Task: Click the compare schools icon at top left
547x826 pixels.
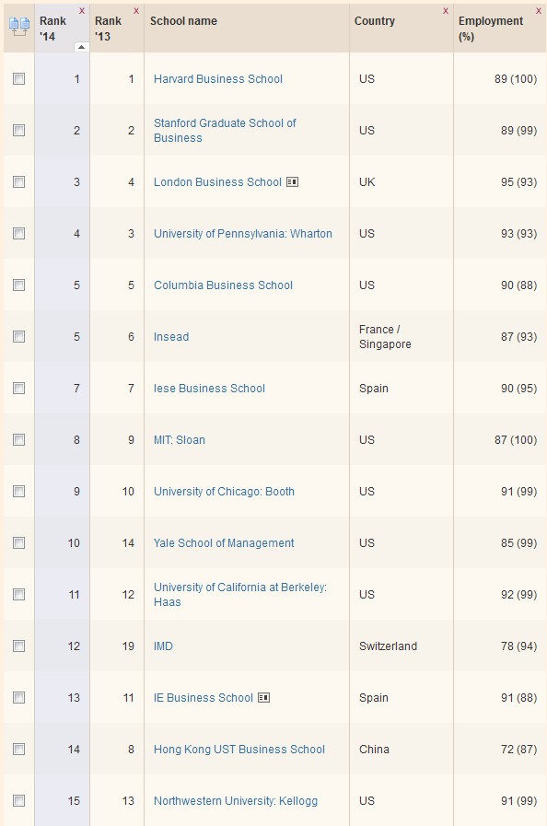Action: tap(17, 26)
